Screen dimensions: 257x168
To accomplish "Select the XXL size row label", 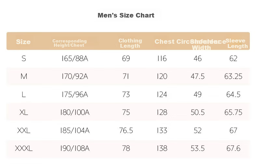I will (x=24, y=130).
